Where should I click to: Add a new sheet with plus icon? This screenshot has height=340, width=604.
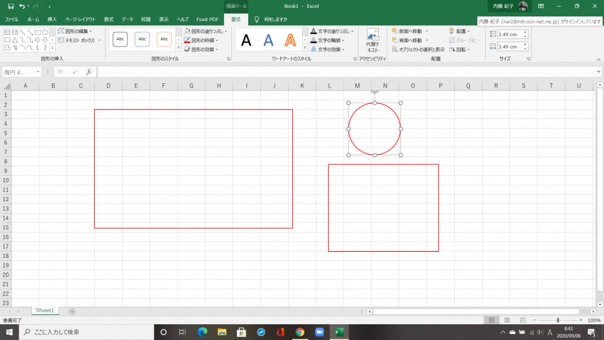pyautogui.click(x=72, y=312)
